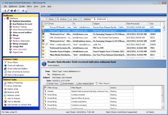Click the pin icon in Destroyed header bar
Screen dimensions: 168x115
click(165, 15)
